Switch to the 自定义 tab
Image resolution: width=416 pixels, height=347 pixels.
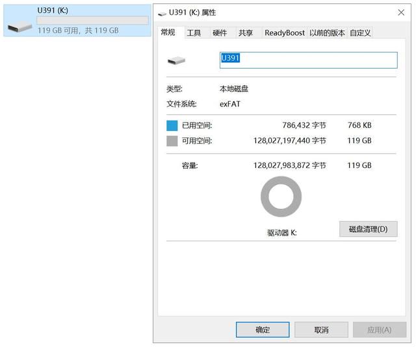tap(360, 33)
